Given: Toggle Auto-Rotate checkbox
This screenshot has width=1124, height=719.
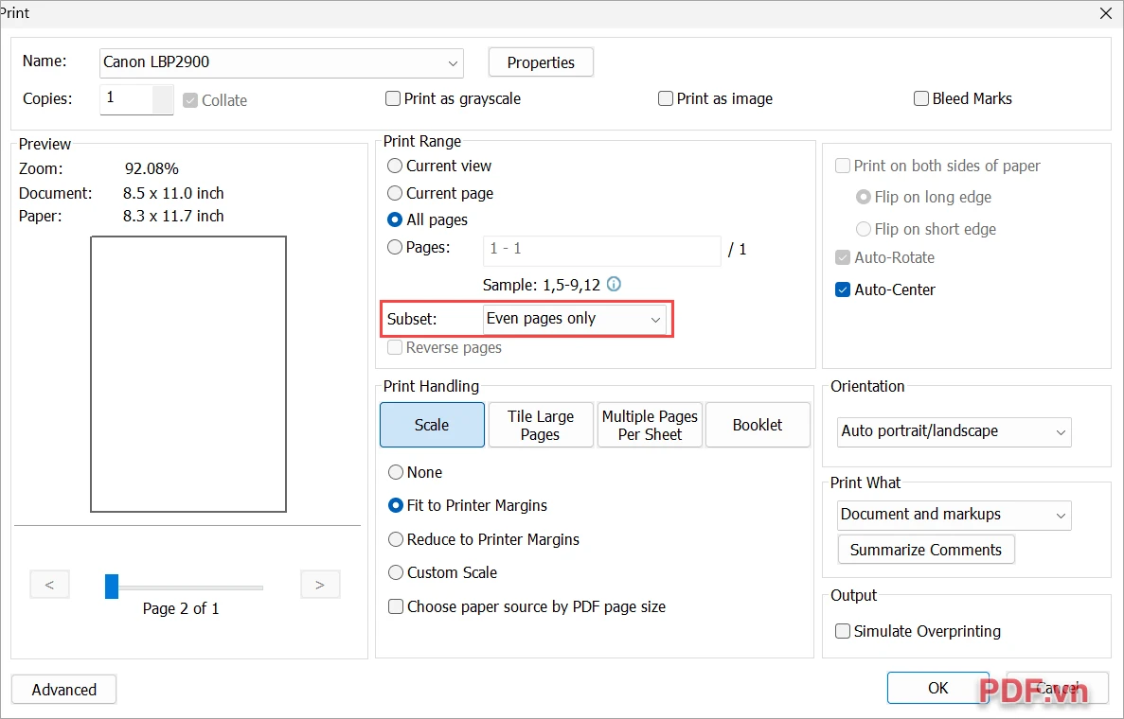Looking at the screenshot, I should tap(842, 257).
